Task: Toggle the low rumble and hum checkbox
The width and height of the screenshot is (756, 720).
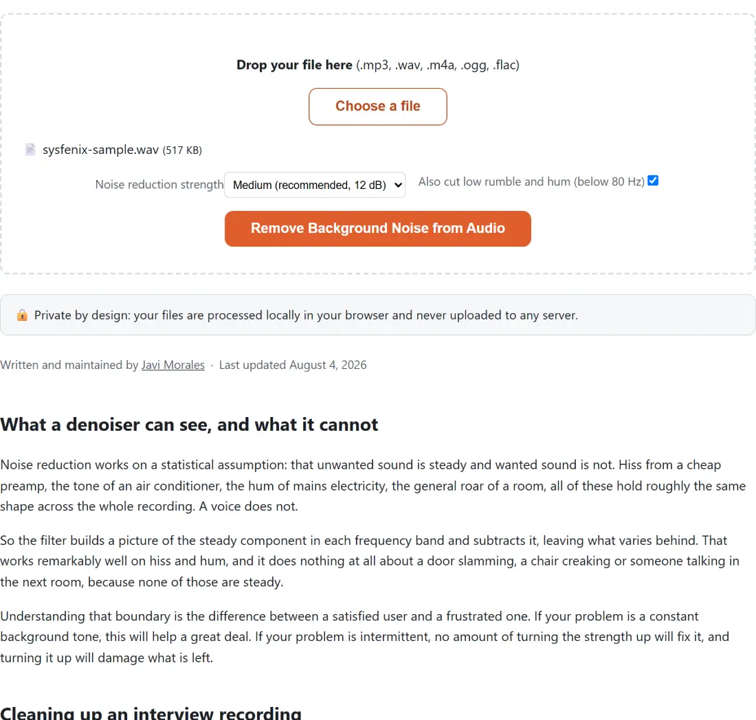Action: [x=653, y=181]
